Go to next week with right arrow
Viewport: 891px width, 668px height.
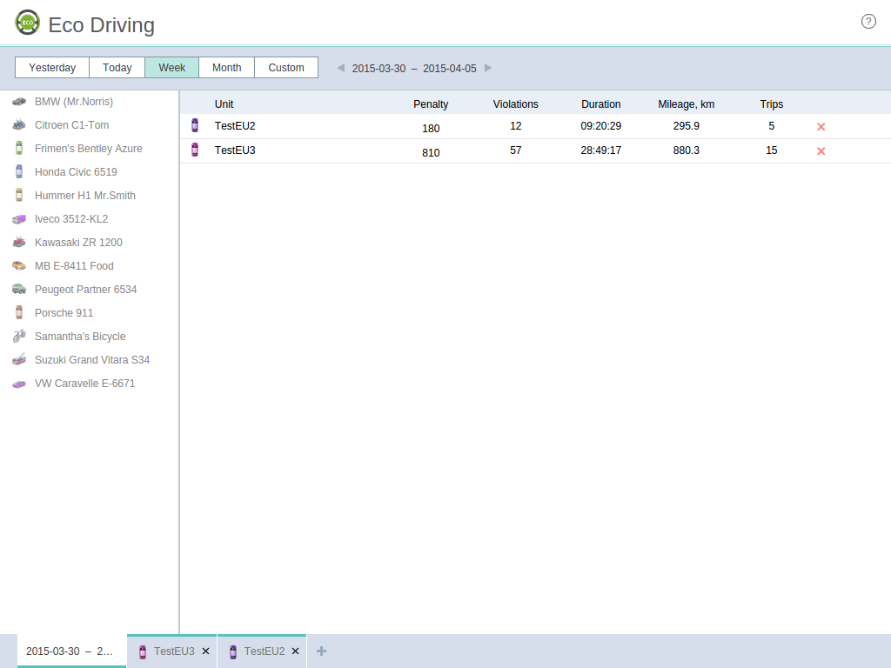[x=488, y=68]
